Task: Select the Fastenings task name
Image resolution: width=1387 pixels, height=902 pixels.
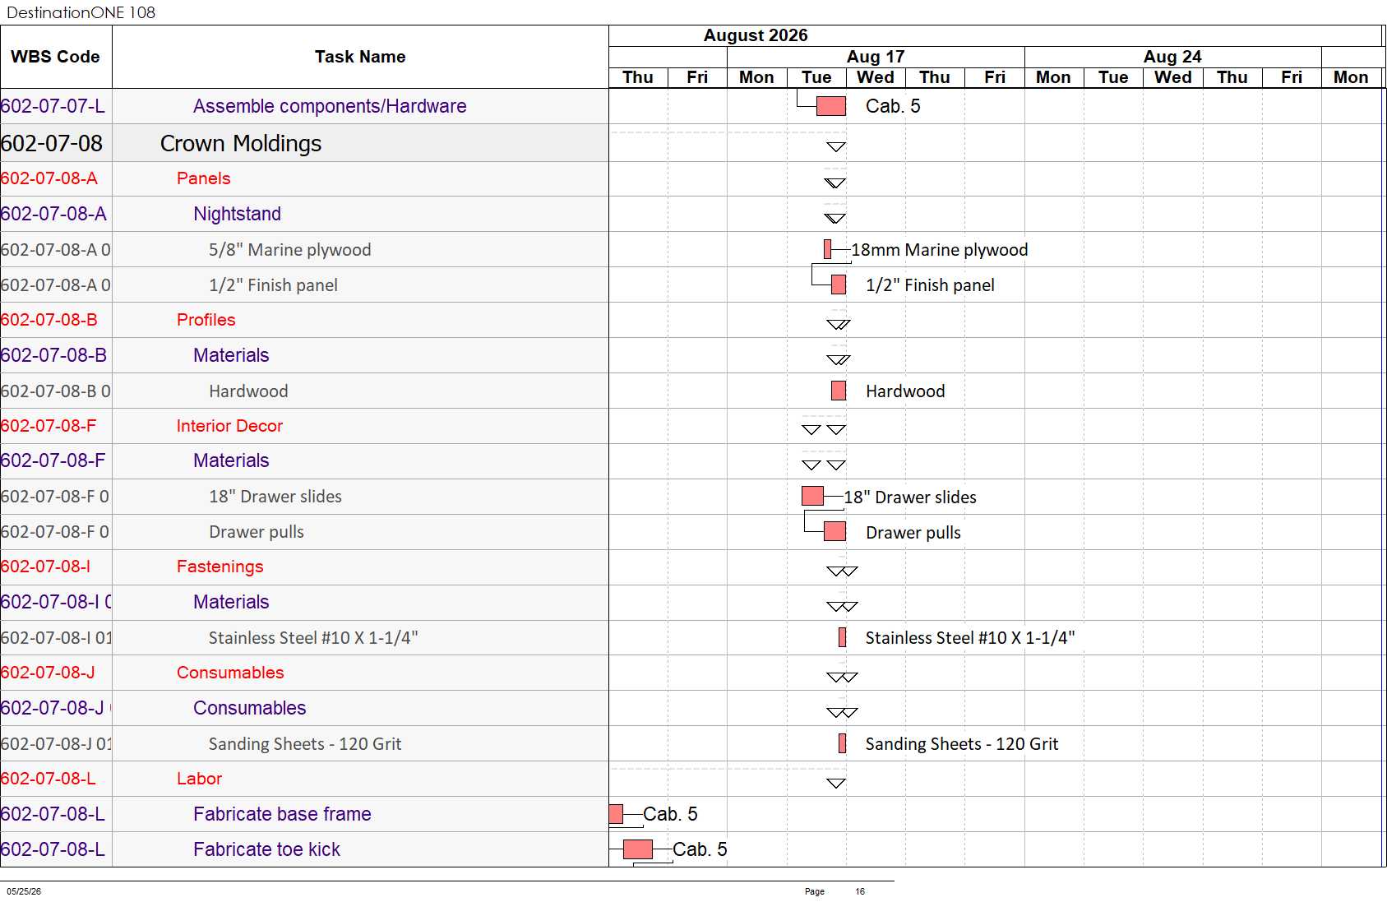Action: [x=220, y=567]
